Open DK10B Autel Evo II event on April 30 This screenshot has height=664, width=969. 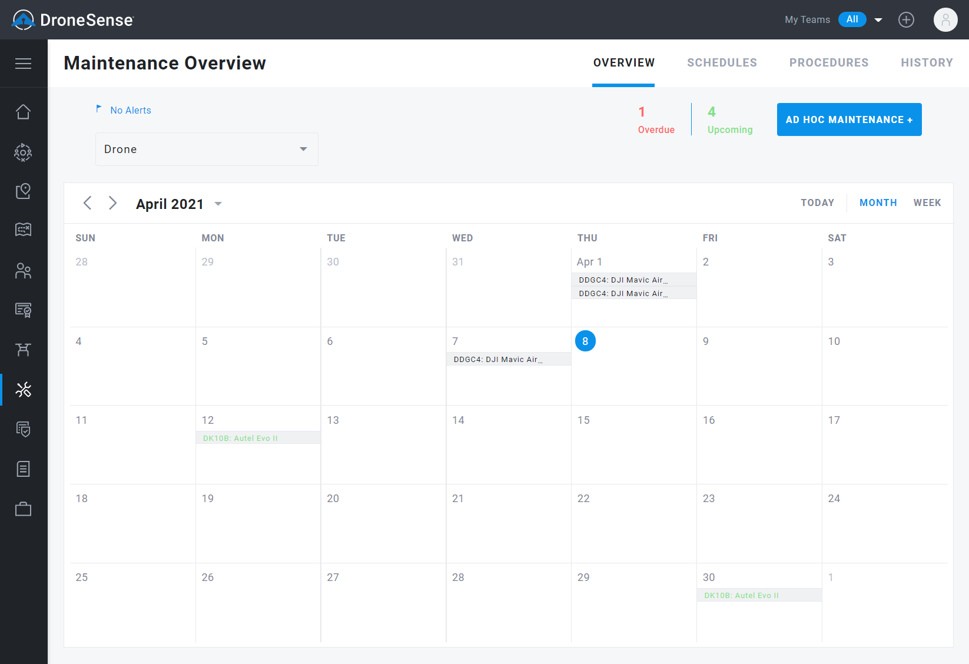pyautogui.click(x=759, y=596)
